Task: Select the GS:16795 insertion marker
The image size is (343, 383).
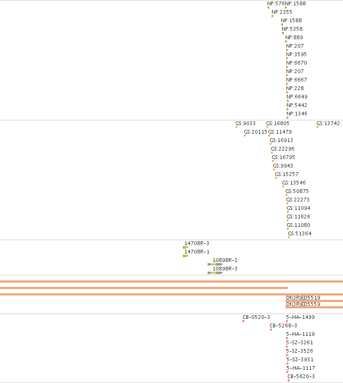Action: [x=273, y=161]
